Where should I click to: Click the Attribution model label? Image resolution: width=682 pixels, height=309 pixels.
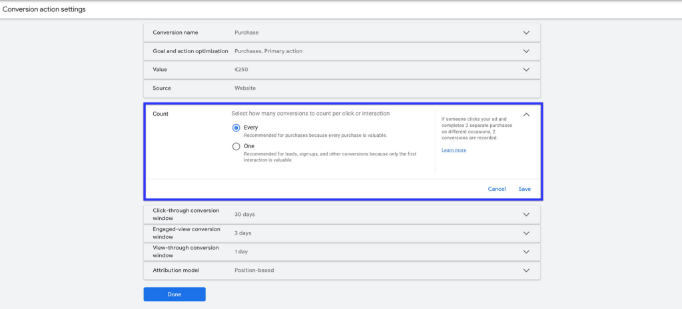[176, 270]
